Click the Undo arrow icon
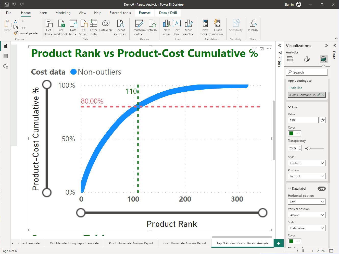The height and width of the screenshot is (254, 339). (14, 4)
